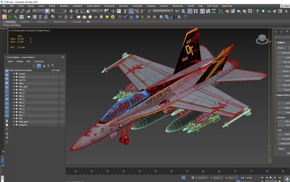Activate the Select and Rotate tool
290x182 pixels.
(77, 11)
